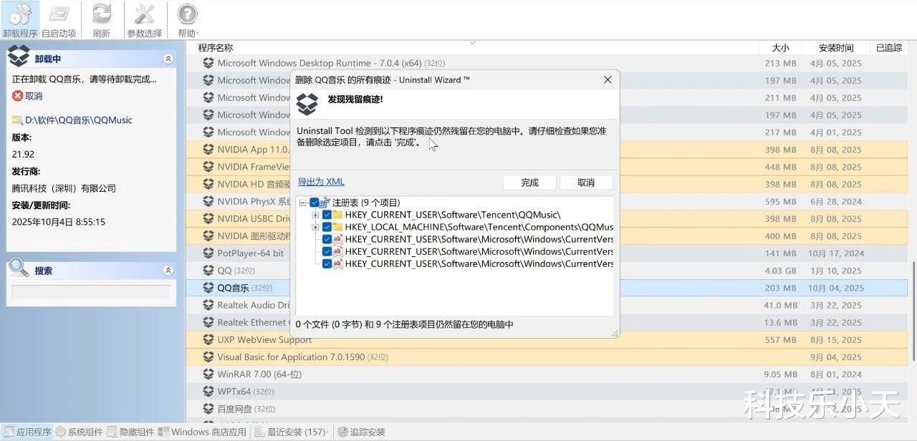Image resolution: width=917 pixels, height=441 pixels.
Task: Open the 帮助 help toolbar icon
Action: pyautogui.click(x=187, y=20)
